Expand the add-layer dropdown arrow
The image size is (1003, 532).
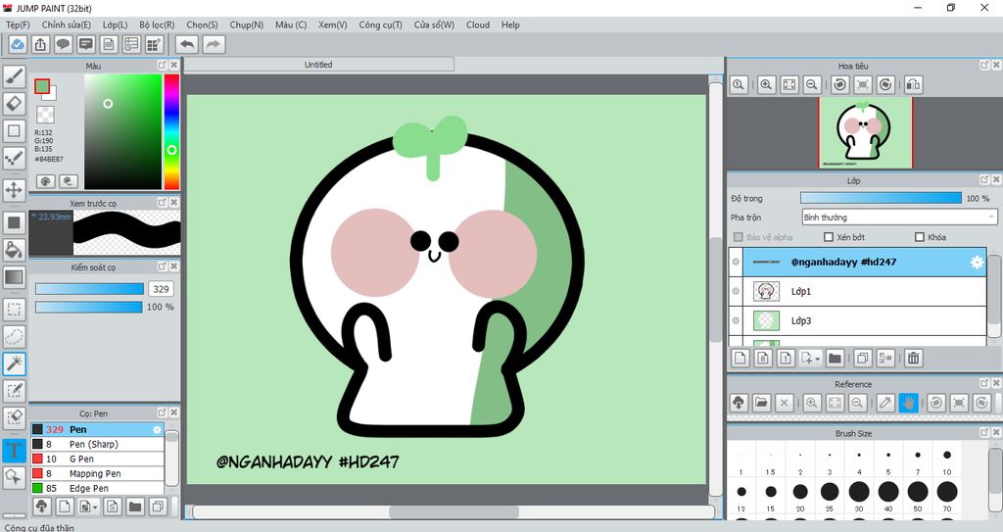click(x=817, y=359)
